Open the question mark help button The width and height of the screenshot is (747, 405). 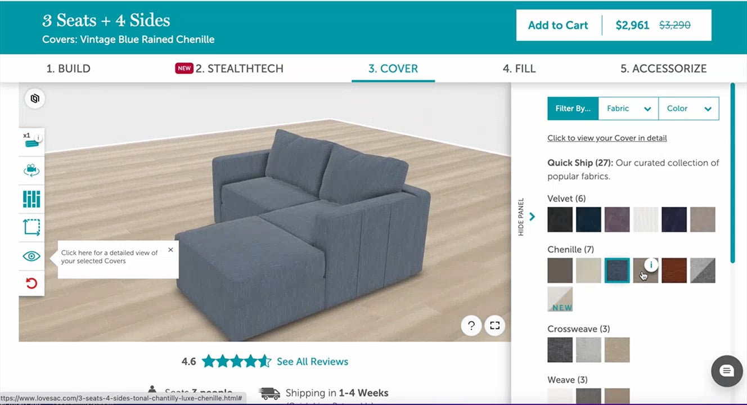pos(471,325)
